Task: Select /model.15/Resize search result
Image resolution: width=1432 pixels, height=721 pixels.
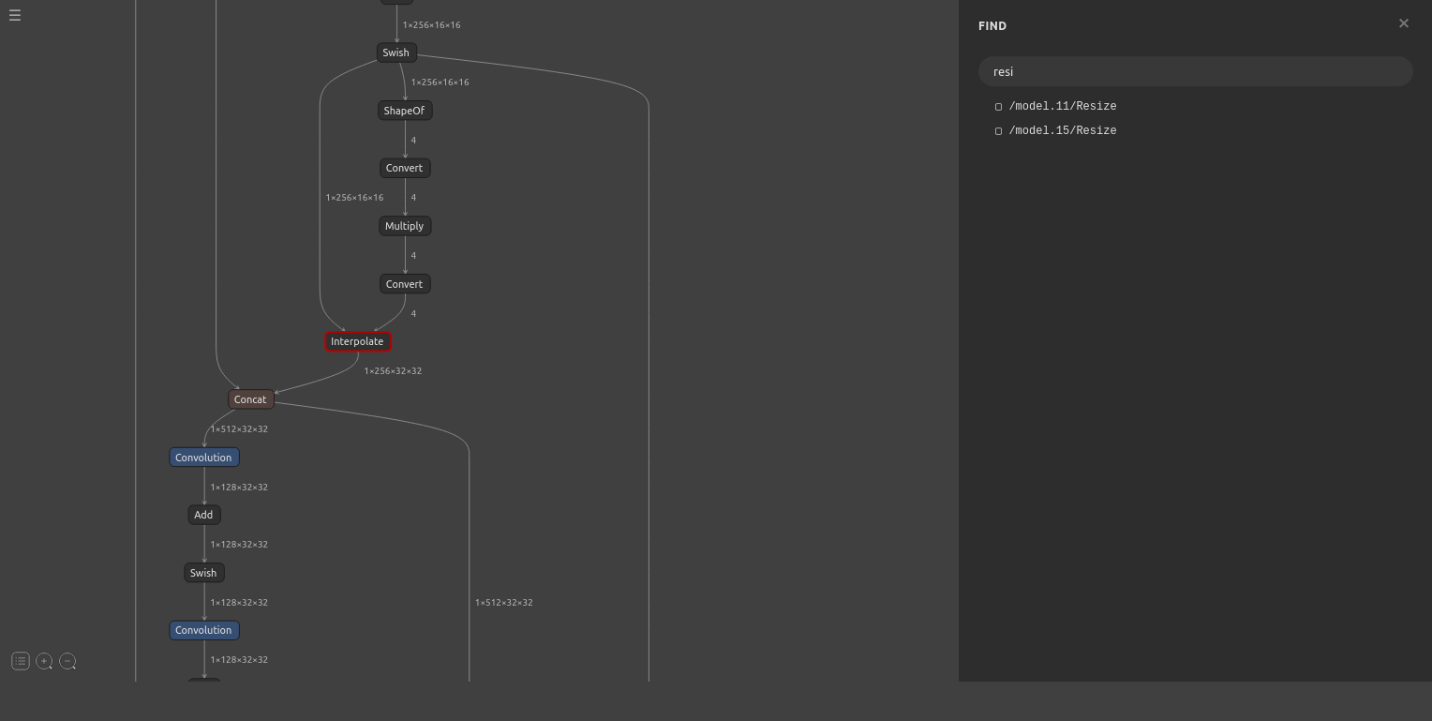Action: click(1062, 130)
